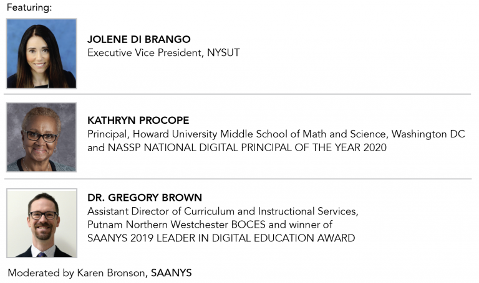Click 'SAANYS 2019 LEADER IN DIGITAL EDUCATION AWARD'
Screen dimensions: 479x283
[x=221, y=238]
